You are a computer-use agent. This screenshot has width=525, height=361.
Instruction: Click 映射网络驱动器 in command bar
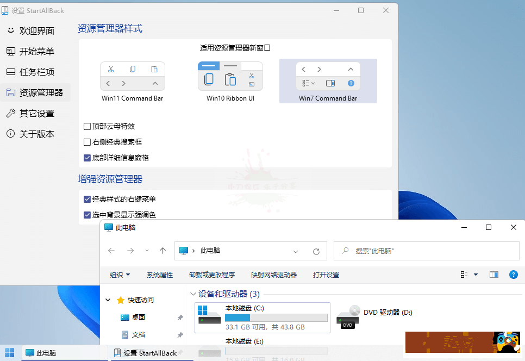point(274,275)
